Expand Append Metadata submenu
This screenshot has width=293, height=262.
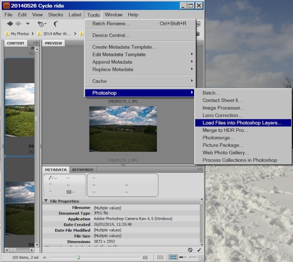pos(140,62)
